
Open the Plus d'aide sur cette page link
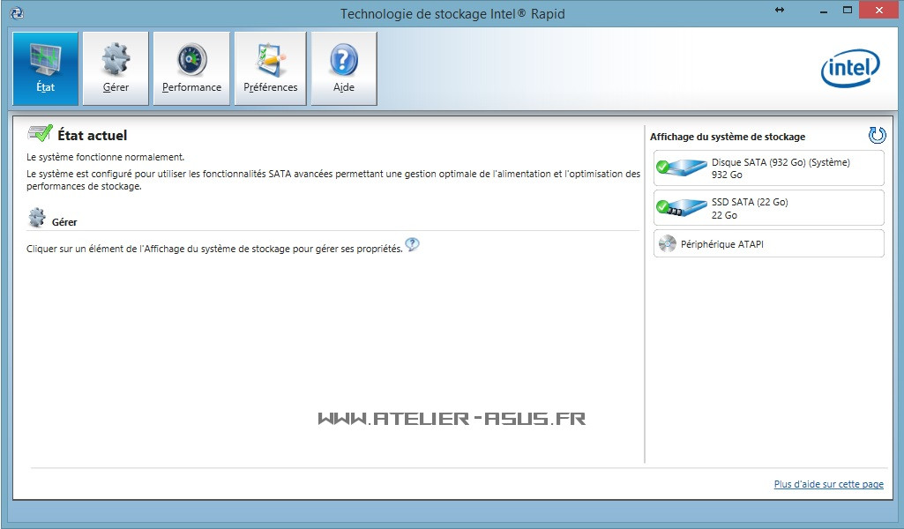point(828,485)
